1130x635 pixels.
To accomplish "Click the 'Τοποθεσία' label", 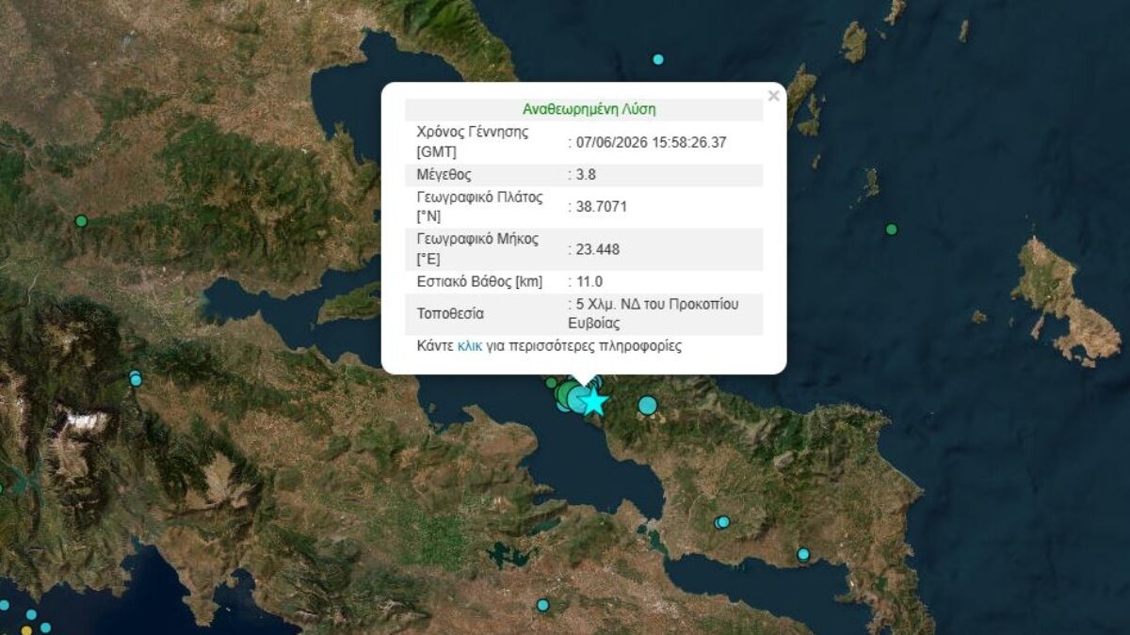I will pos(450,314).
